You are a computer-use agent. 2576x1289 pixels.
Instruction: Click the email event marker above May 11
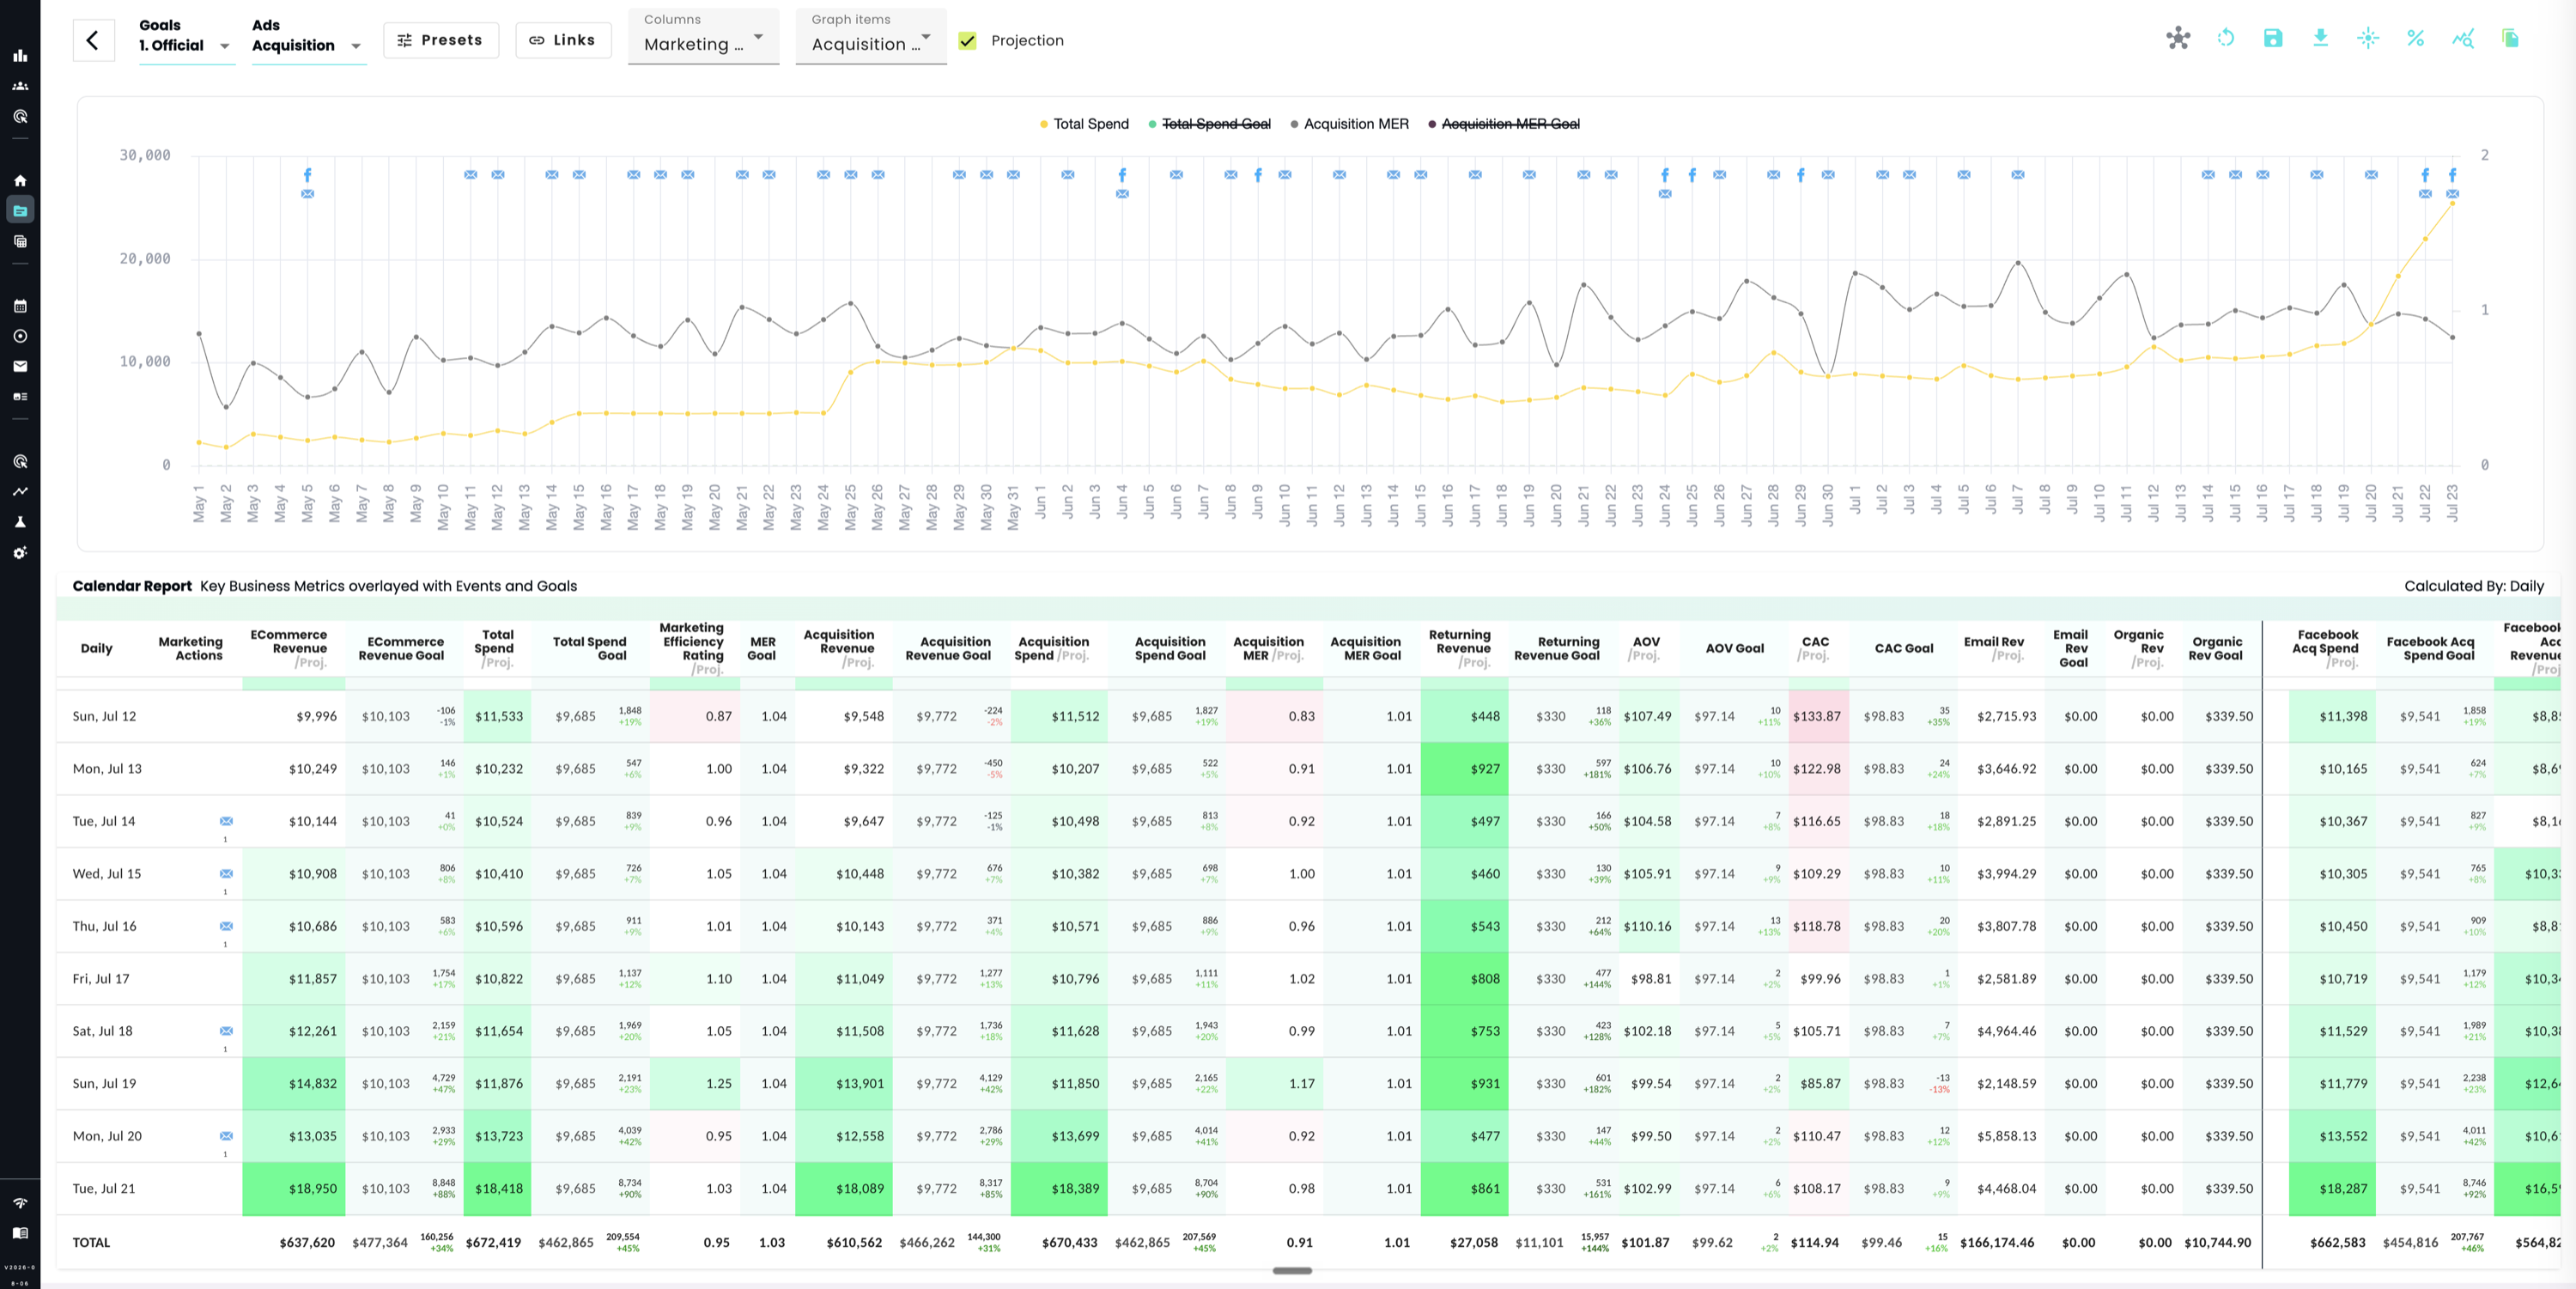pos(470,175)
